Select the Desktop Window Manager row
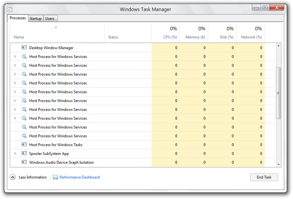The width and height of the screenshot is (293, 199). (x=142, y=48)
